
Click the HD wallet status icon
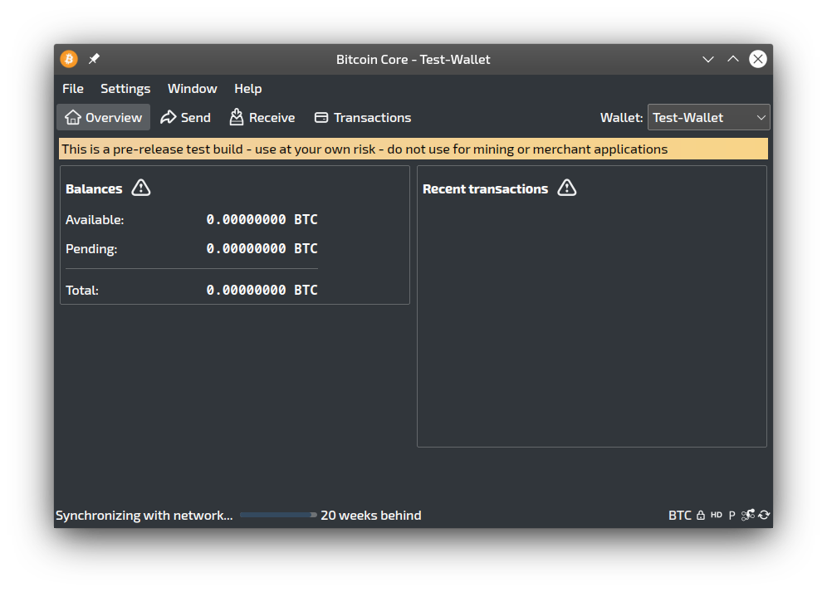coord(717,515)
